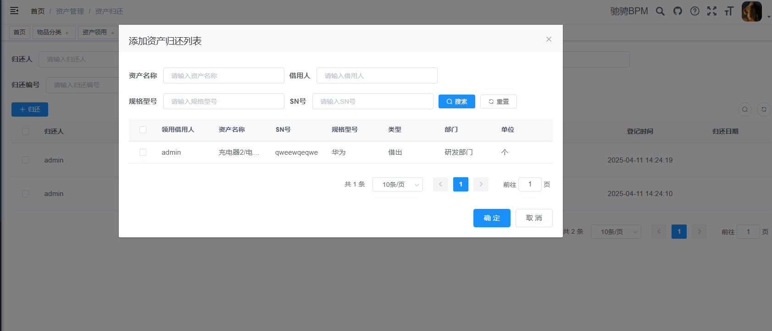Open the user avatar menu
The image size is (772, 331).
coord(752,11)
